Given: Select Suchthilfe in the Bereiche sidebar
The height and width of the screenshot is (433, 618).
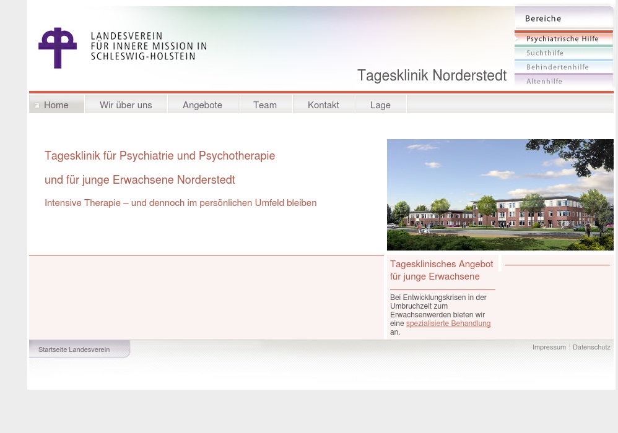Looking at the screenshot, I should [x=545, y=53].
